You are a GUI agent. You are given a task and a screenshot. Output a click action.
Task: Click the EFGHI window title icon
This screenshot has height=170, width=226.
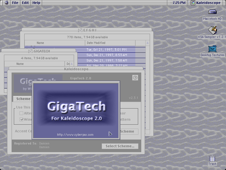[80, 30]
